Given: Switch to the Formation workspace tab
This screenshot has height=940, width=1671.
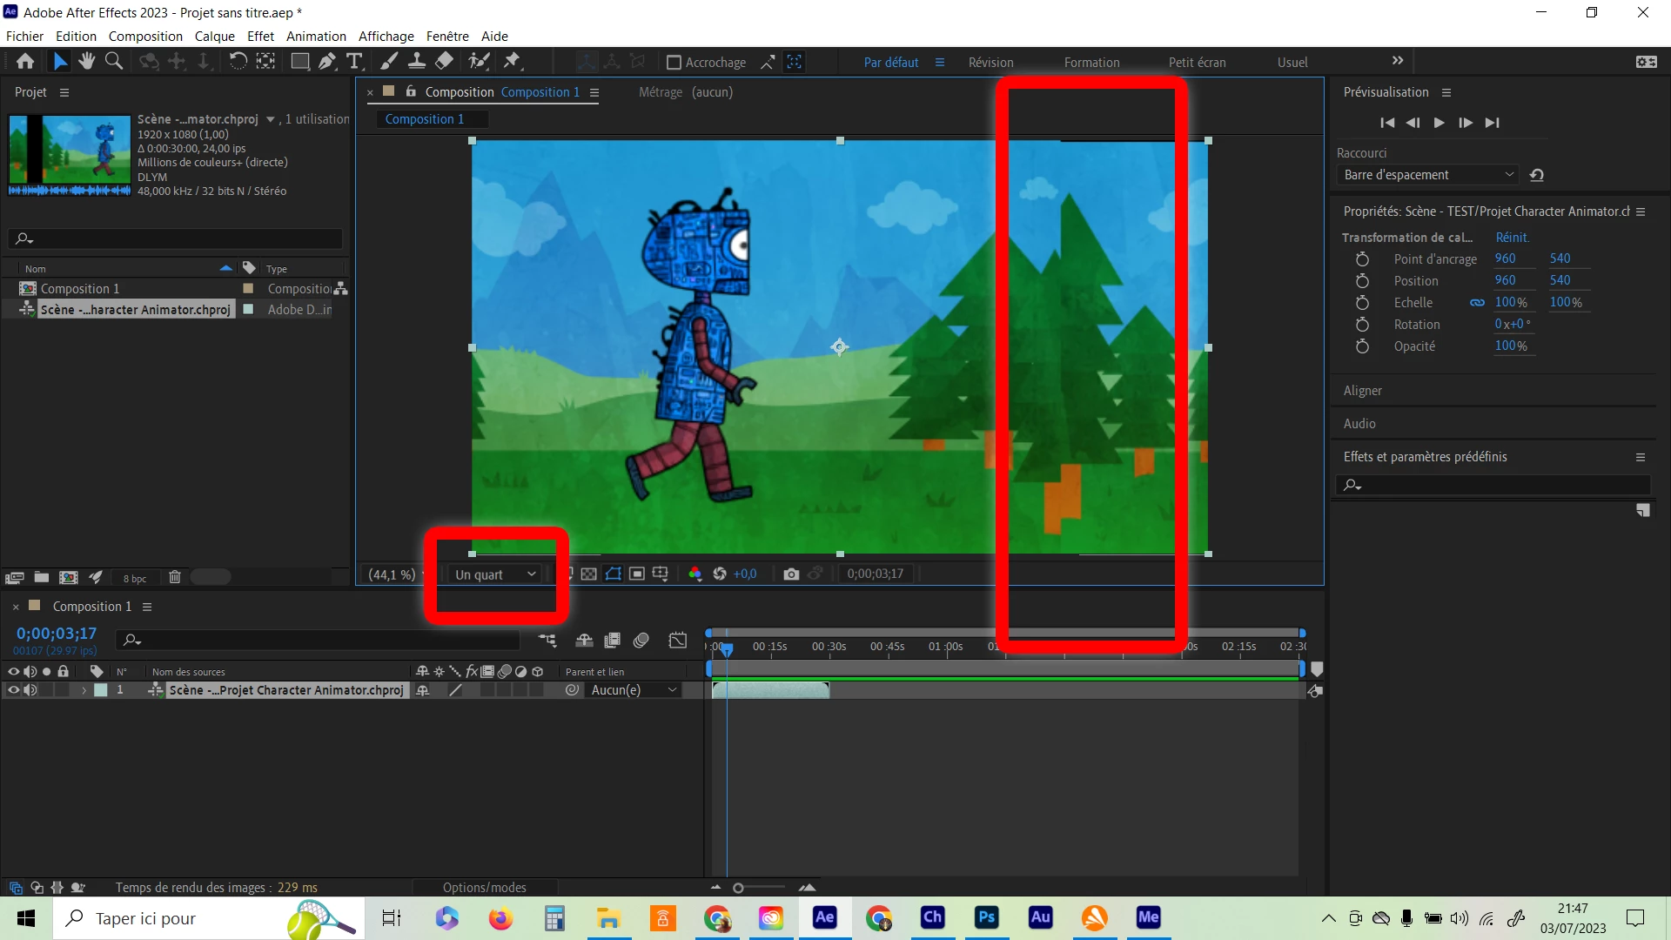Looking at the screenshot, I should [x=1091, y=63].
